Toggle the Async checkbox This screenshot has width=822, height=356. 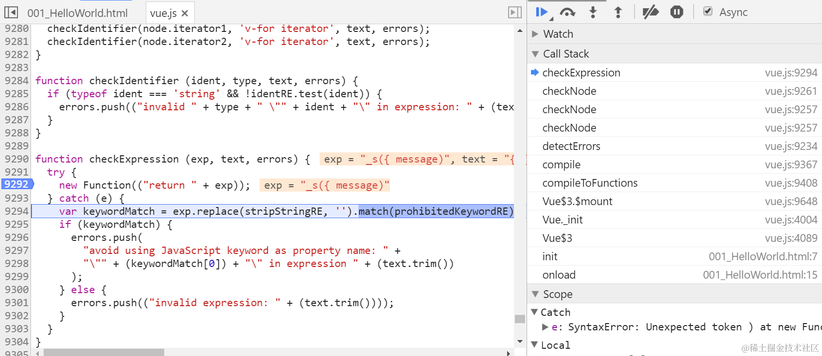point(708,11)
